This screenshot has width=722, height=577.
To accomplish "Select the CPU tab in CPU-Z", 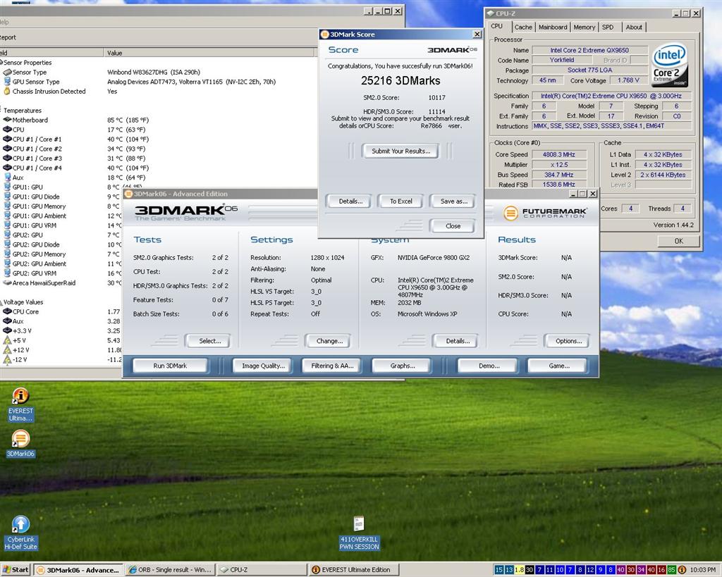I will (x=497, y=26).
